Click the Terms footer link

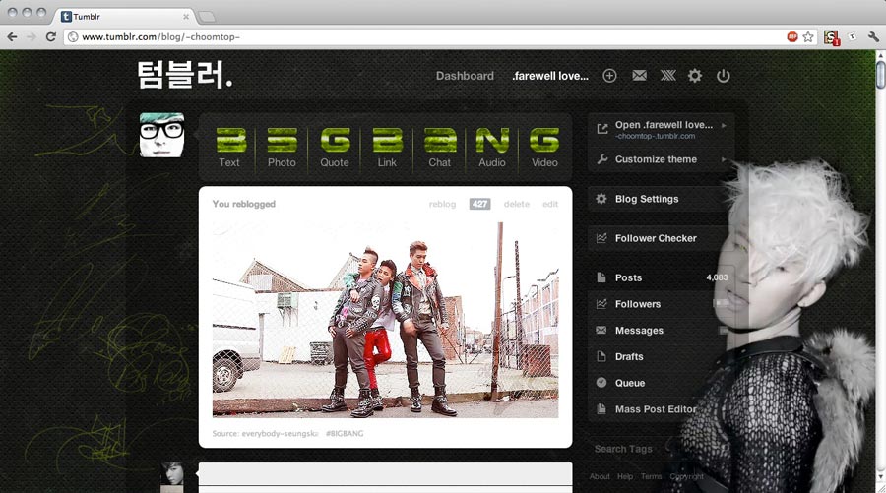coord(651,476)
